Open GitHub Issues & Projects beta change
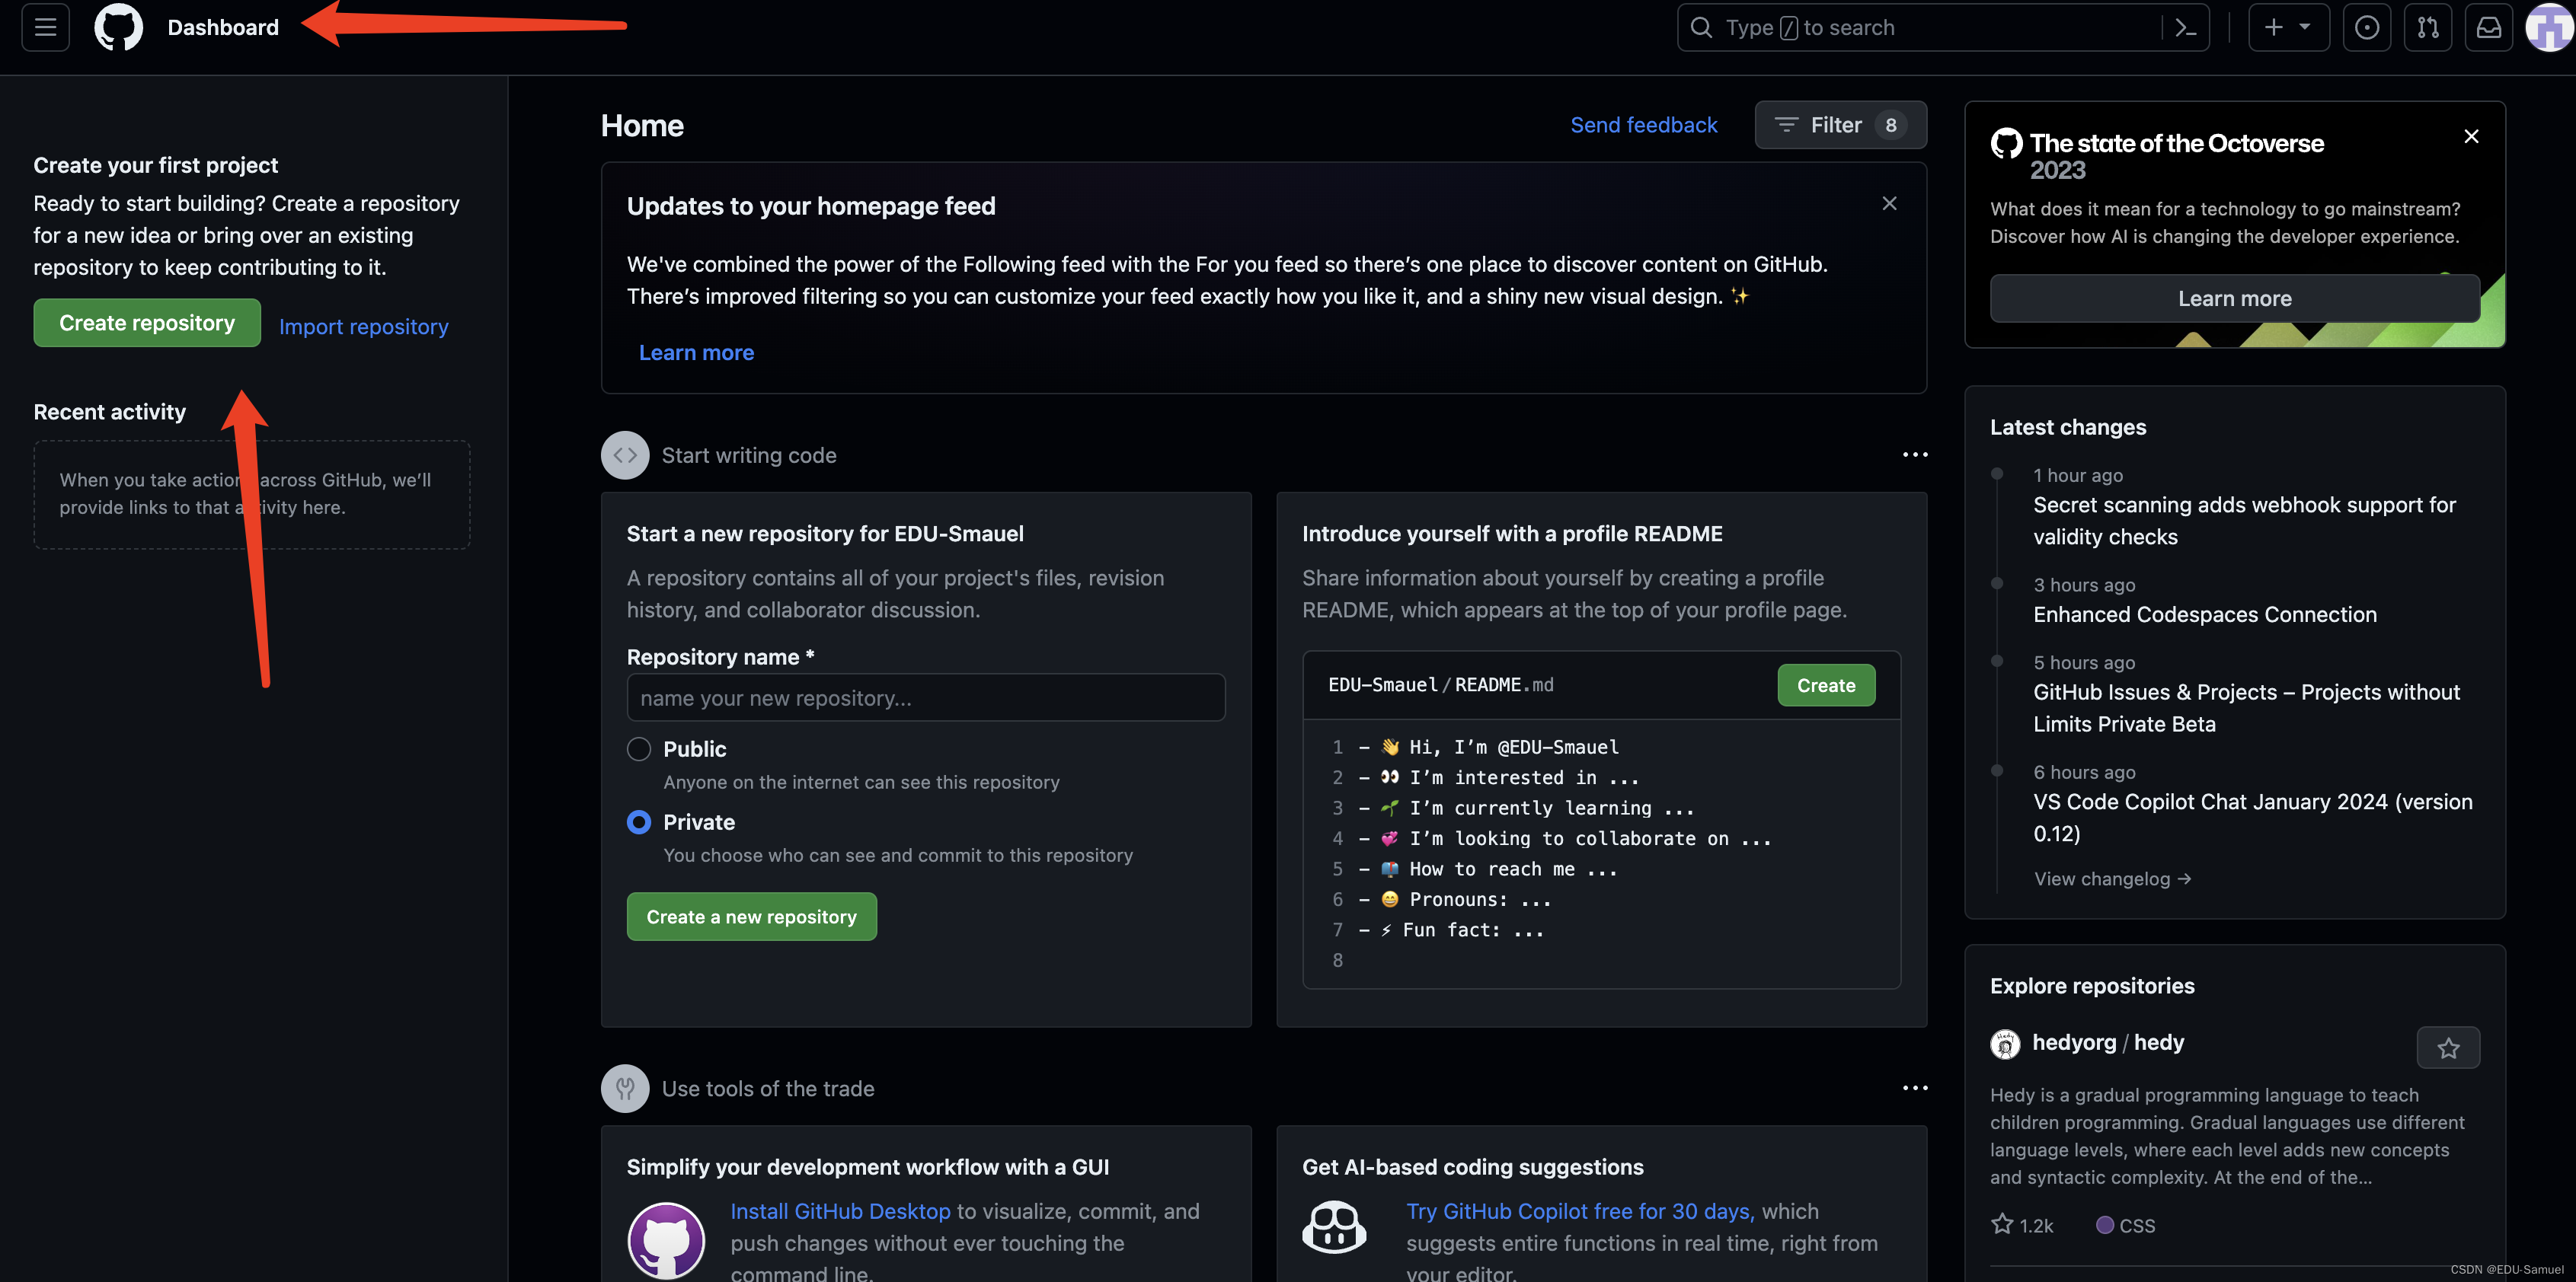Viewport: 2576px width, 1282px height. coord(2246,709)
